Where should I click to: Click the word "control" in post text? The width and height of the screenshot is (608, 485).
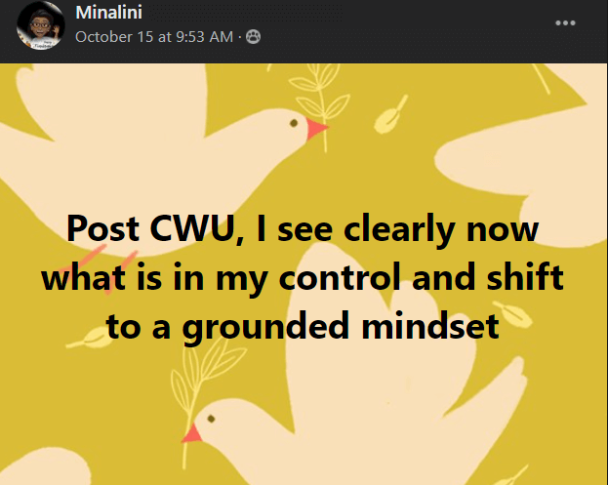coord(340,277)
